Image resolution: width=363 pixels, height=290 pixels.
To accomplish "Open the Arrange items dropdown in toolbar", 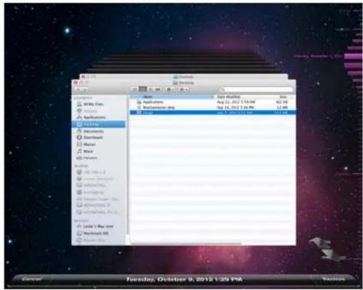I will point(170,89).
